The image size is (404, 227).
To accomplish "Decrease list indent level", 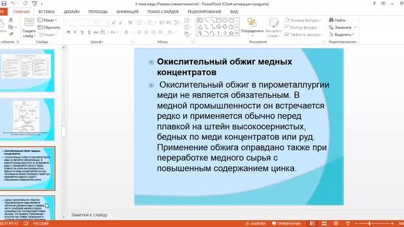I will 162,23.
